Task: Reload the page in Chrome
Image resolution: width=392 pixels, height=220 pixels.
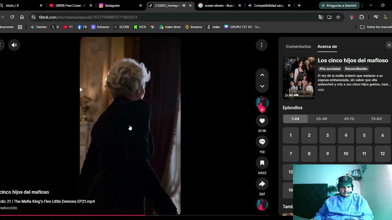Action: [x=12, y=17]
